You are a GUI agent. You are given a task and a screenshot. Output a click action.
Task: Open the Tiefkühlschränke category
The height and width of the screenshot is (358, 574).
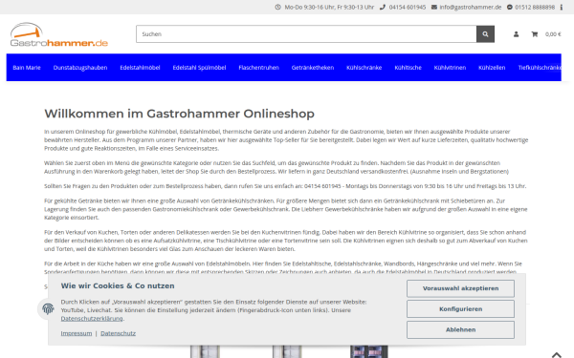540,68
